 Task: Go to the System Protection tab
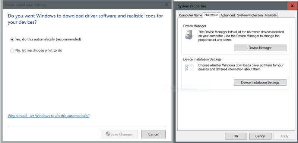(250, 15)
